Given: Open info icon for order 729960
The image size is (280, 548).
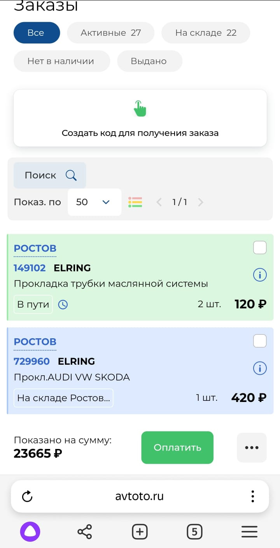Looking at the screenshot, I should 260,368.
